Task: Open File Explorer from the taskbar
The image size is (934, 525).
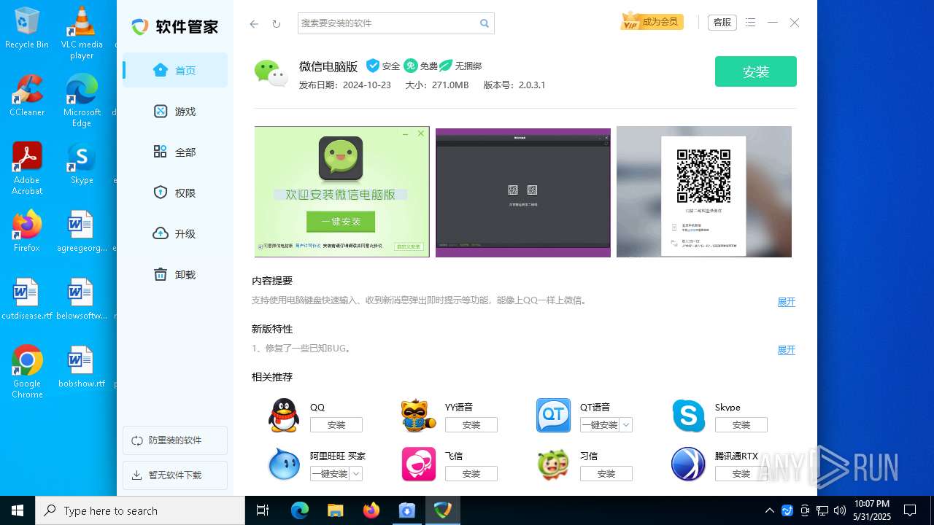Action: click(x=335, y=510)
